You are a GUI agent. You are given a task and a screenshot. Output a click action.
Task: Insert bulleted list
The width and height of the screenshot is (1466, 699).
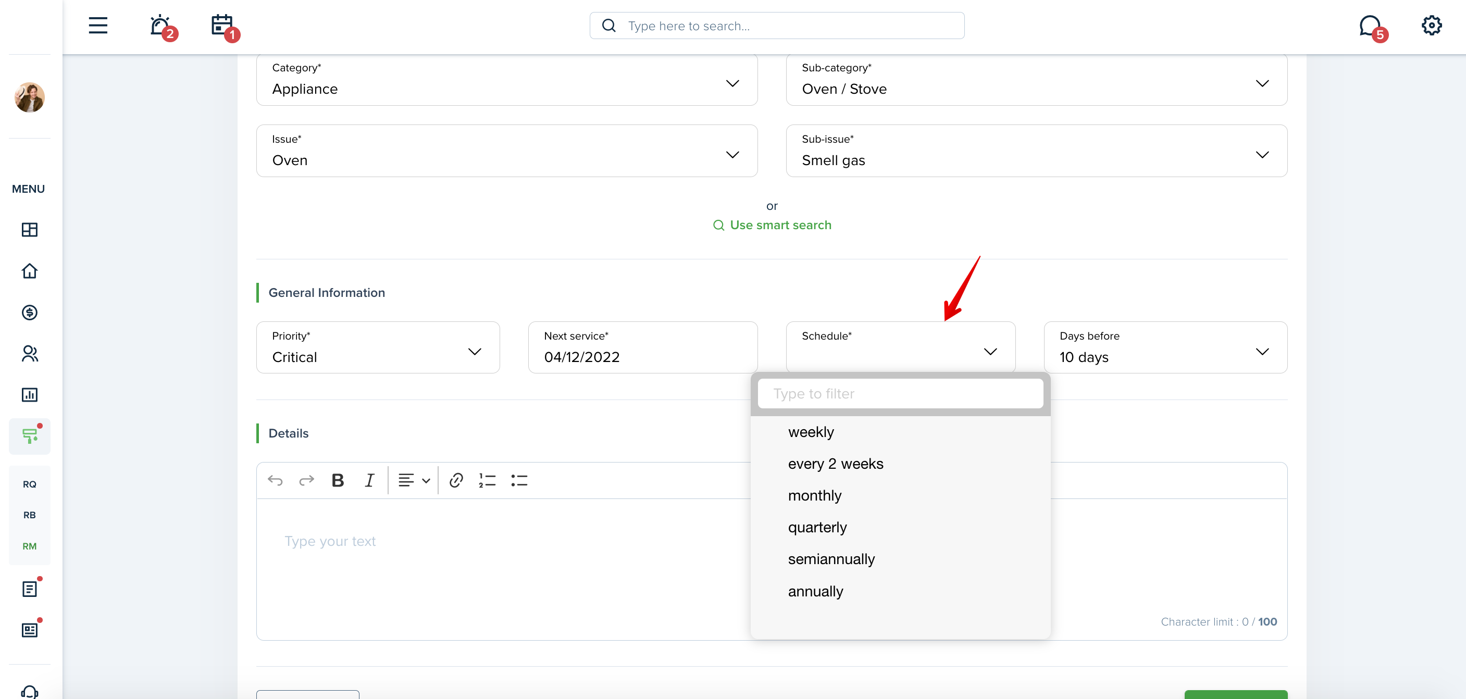click(519, 480)
